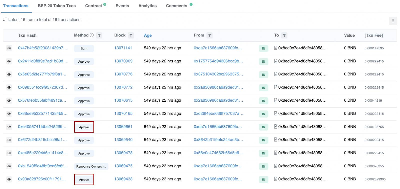Preview transaction 0xe485e2204d6e1414e8 with eye icon
The height and width of the screenshot is (189, 400).
(x=9, y=153)
